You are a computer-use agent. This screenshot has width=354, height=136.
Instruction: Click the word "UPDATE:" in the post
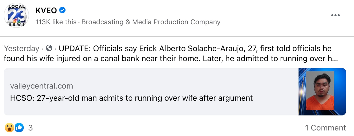click(75, 48)
